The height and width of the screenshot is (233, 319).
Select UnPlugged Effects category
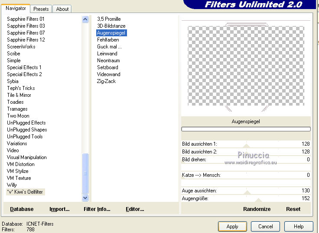point(26,123)
